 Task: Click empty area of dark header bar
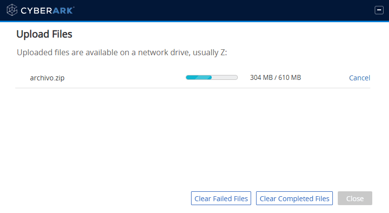coord(223,10)
